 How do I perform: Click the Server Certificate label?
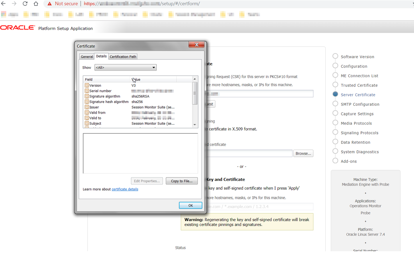click(x=358, y=95)
